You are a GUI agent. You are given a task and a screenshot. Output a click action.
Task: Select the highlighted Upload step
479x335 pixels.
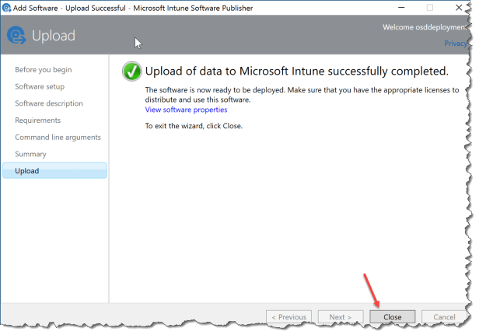pos(54,170)
